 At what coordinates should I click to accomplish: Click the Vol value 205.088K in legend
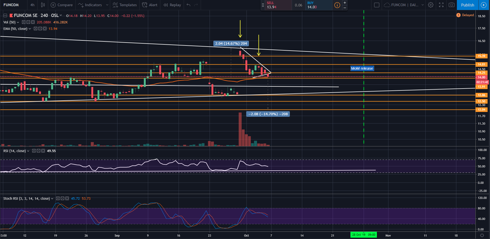coord(44,22)
